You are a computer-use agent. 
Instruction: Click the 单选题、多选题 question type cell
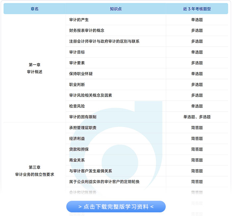point(197,117)
